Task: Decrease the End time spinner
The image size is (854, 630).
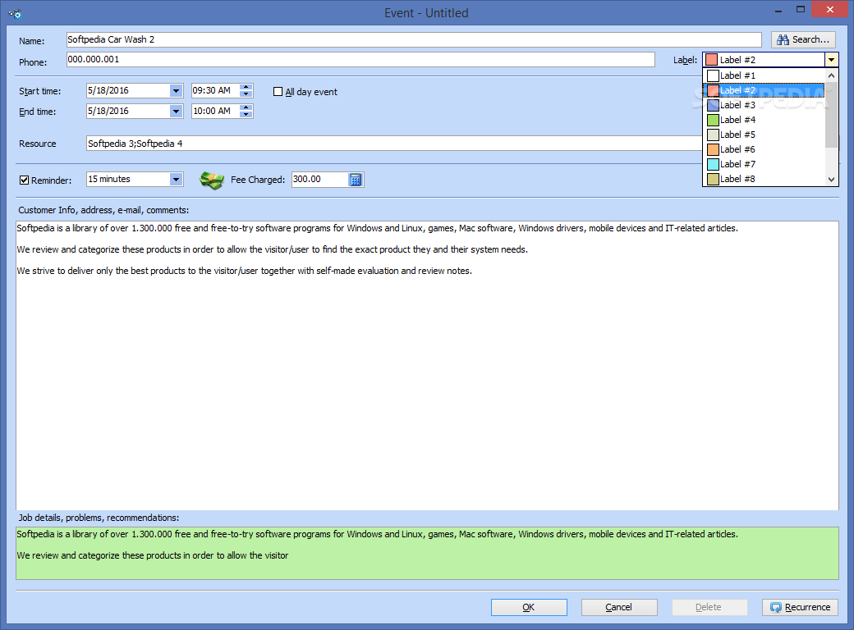Action: (x=246, y=115)
